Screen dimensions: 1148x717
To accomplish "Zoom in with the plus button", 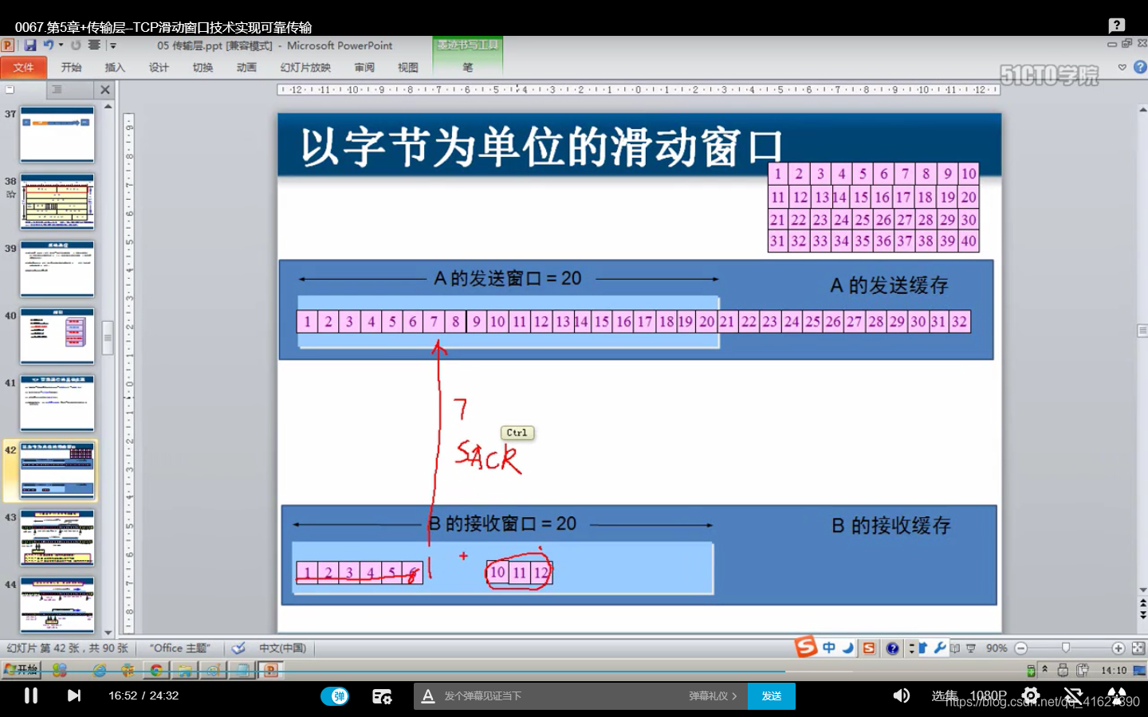I will click(x=1119, y=648).
